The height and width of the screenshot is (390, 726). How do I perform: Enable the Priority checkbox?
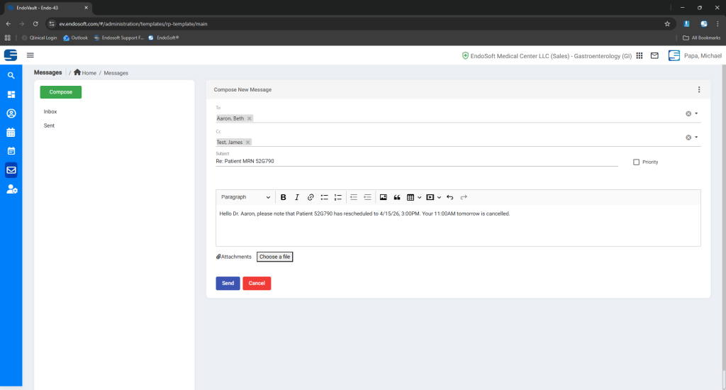(x=636, y=162)
